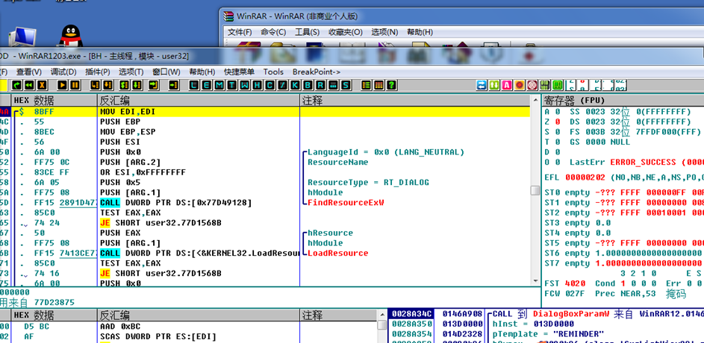Open 收藏夹(O) menu in WinRAR window

coord(345,32)
